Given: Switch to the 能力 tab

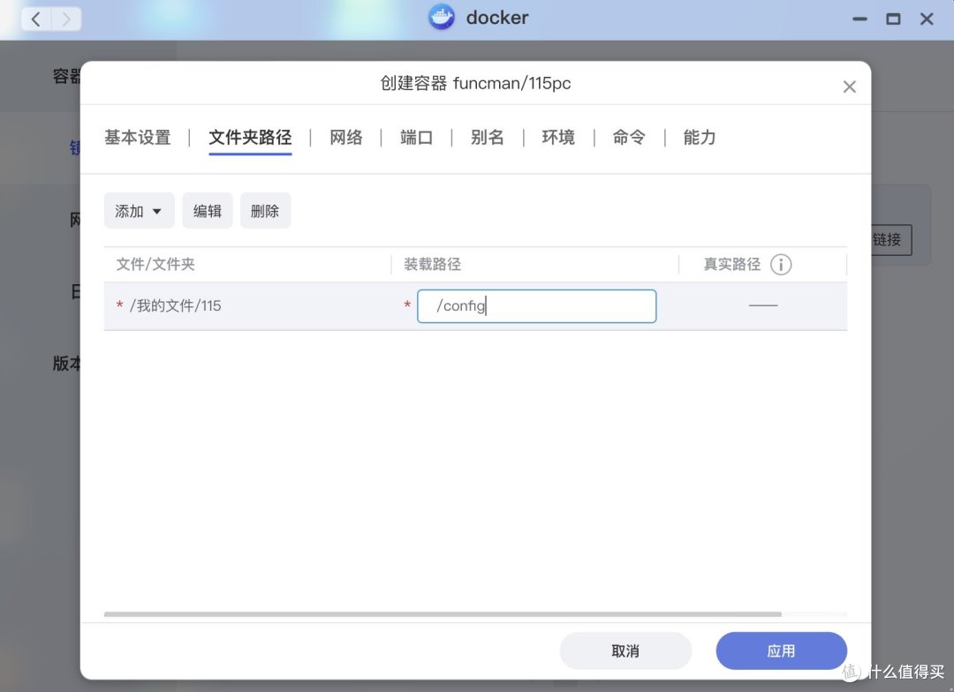Looking at the screenshot, I should [x=699, y=138].
